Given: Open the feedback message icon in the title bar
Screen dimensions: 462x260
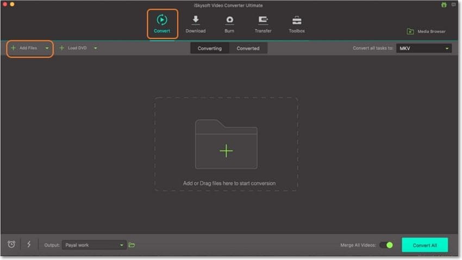Looking at the screenshot, I should pyautogui.click(x=453, y=5).
